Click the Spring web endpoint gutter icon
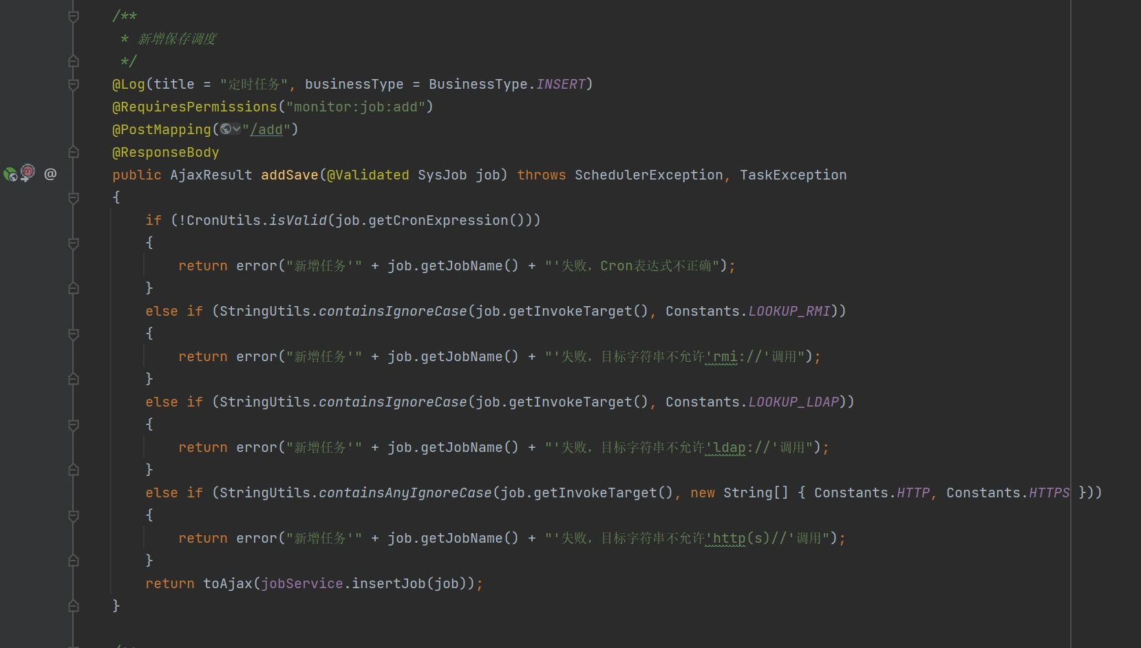This screenshot has height=648, width=1141. click(10, 175)
